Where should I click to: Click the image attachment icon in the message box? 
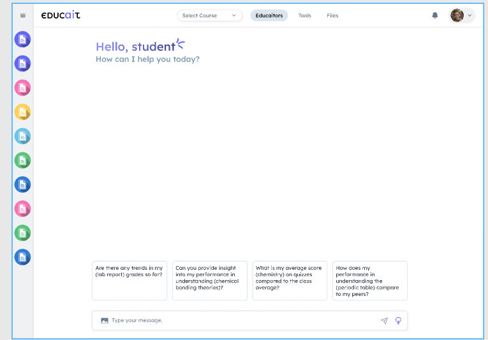click(104, 320)
